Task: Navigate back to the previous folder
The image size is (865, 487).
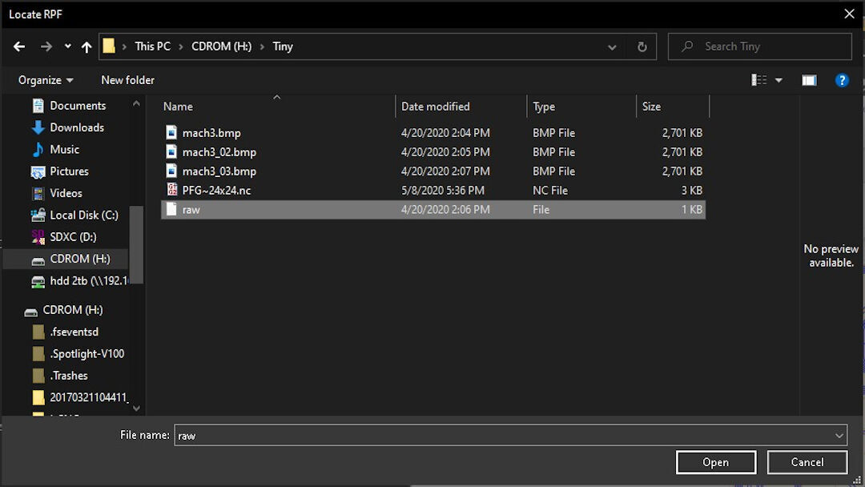Action: 18,46
